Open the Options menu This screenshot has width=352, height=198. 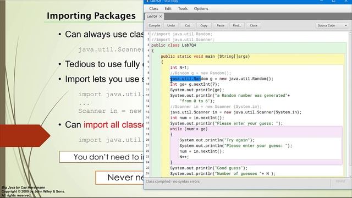click(x=201, y=9)
